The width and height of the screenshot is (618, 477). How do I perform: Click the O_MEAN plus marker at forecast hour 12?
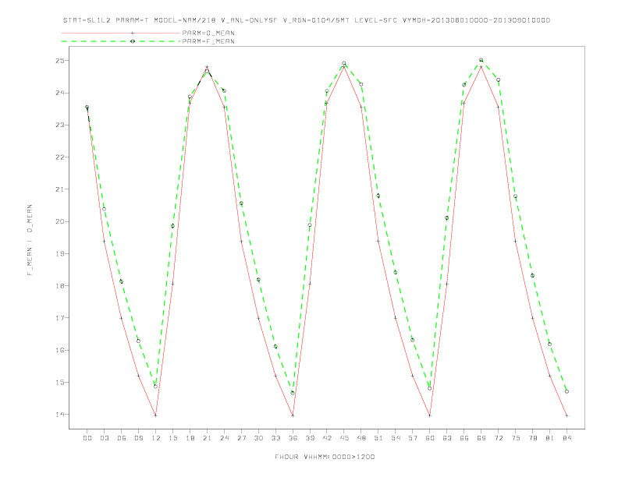(x=156, y=415)
